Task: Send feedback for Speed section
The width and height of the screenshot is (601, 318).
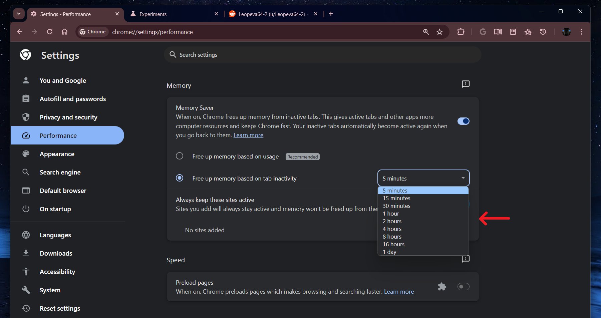Action: [x=466, y=259]
